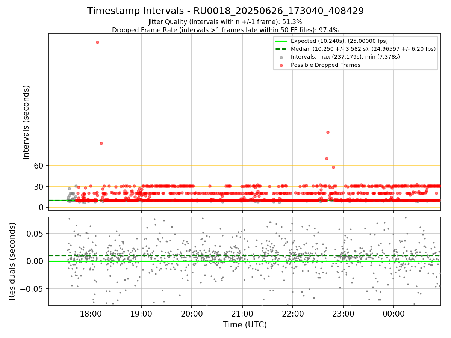The width and height of the screenshot is (451, 338).
Task: Click the 19:00 x-axis tick label
Action: (x=141, y=313)
